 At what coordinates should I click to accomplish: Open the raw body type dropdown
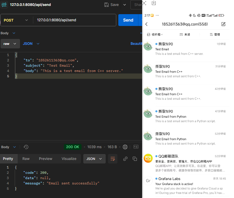click(10, 44)
